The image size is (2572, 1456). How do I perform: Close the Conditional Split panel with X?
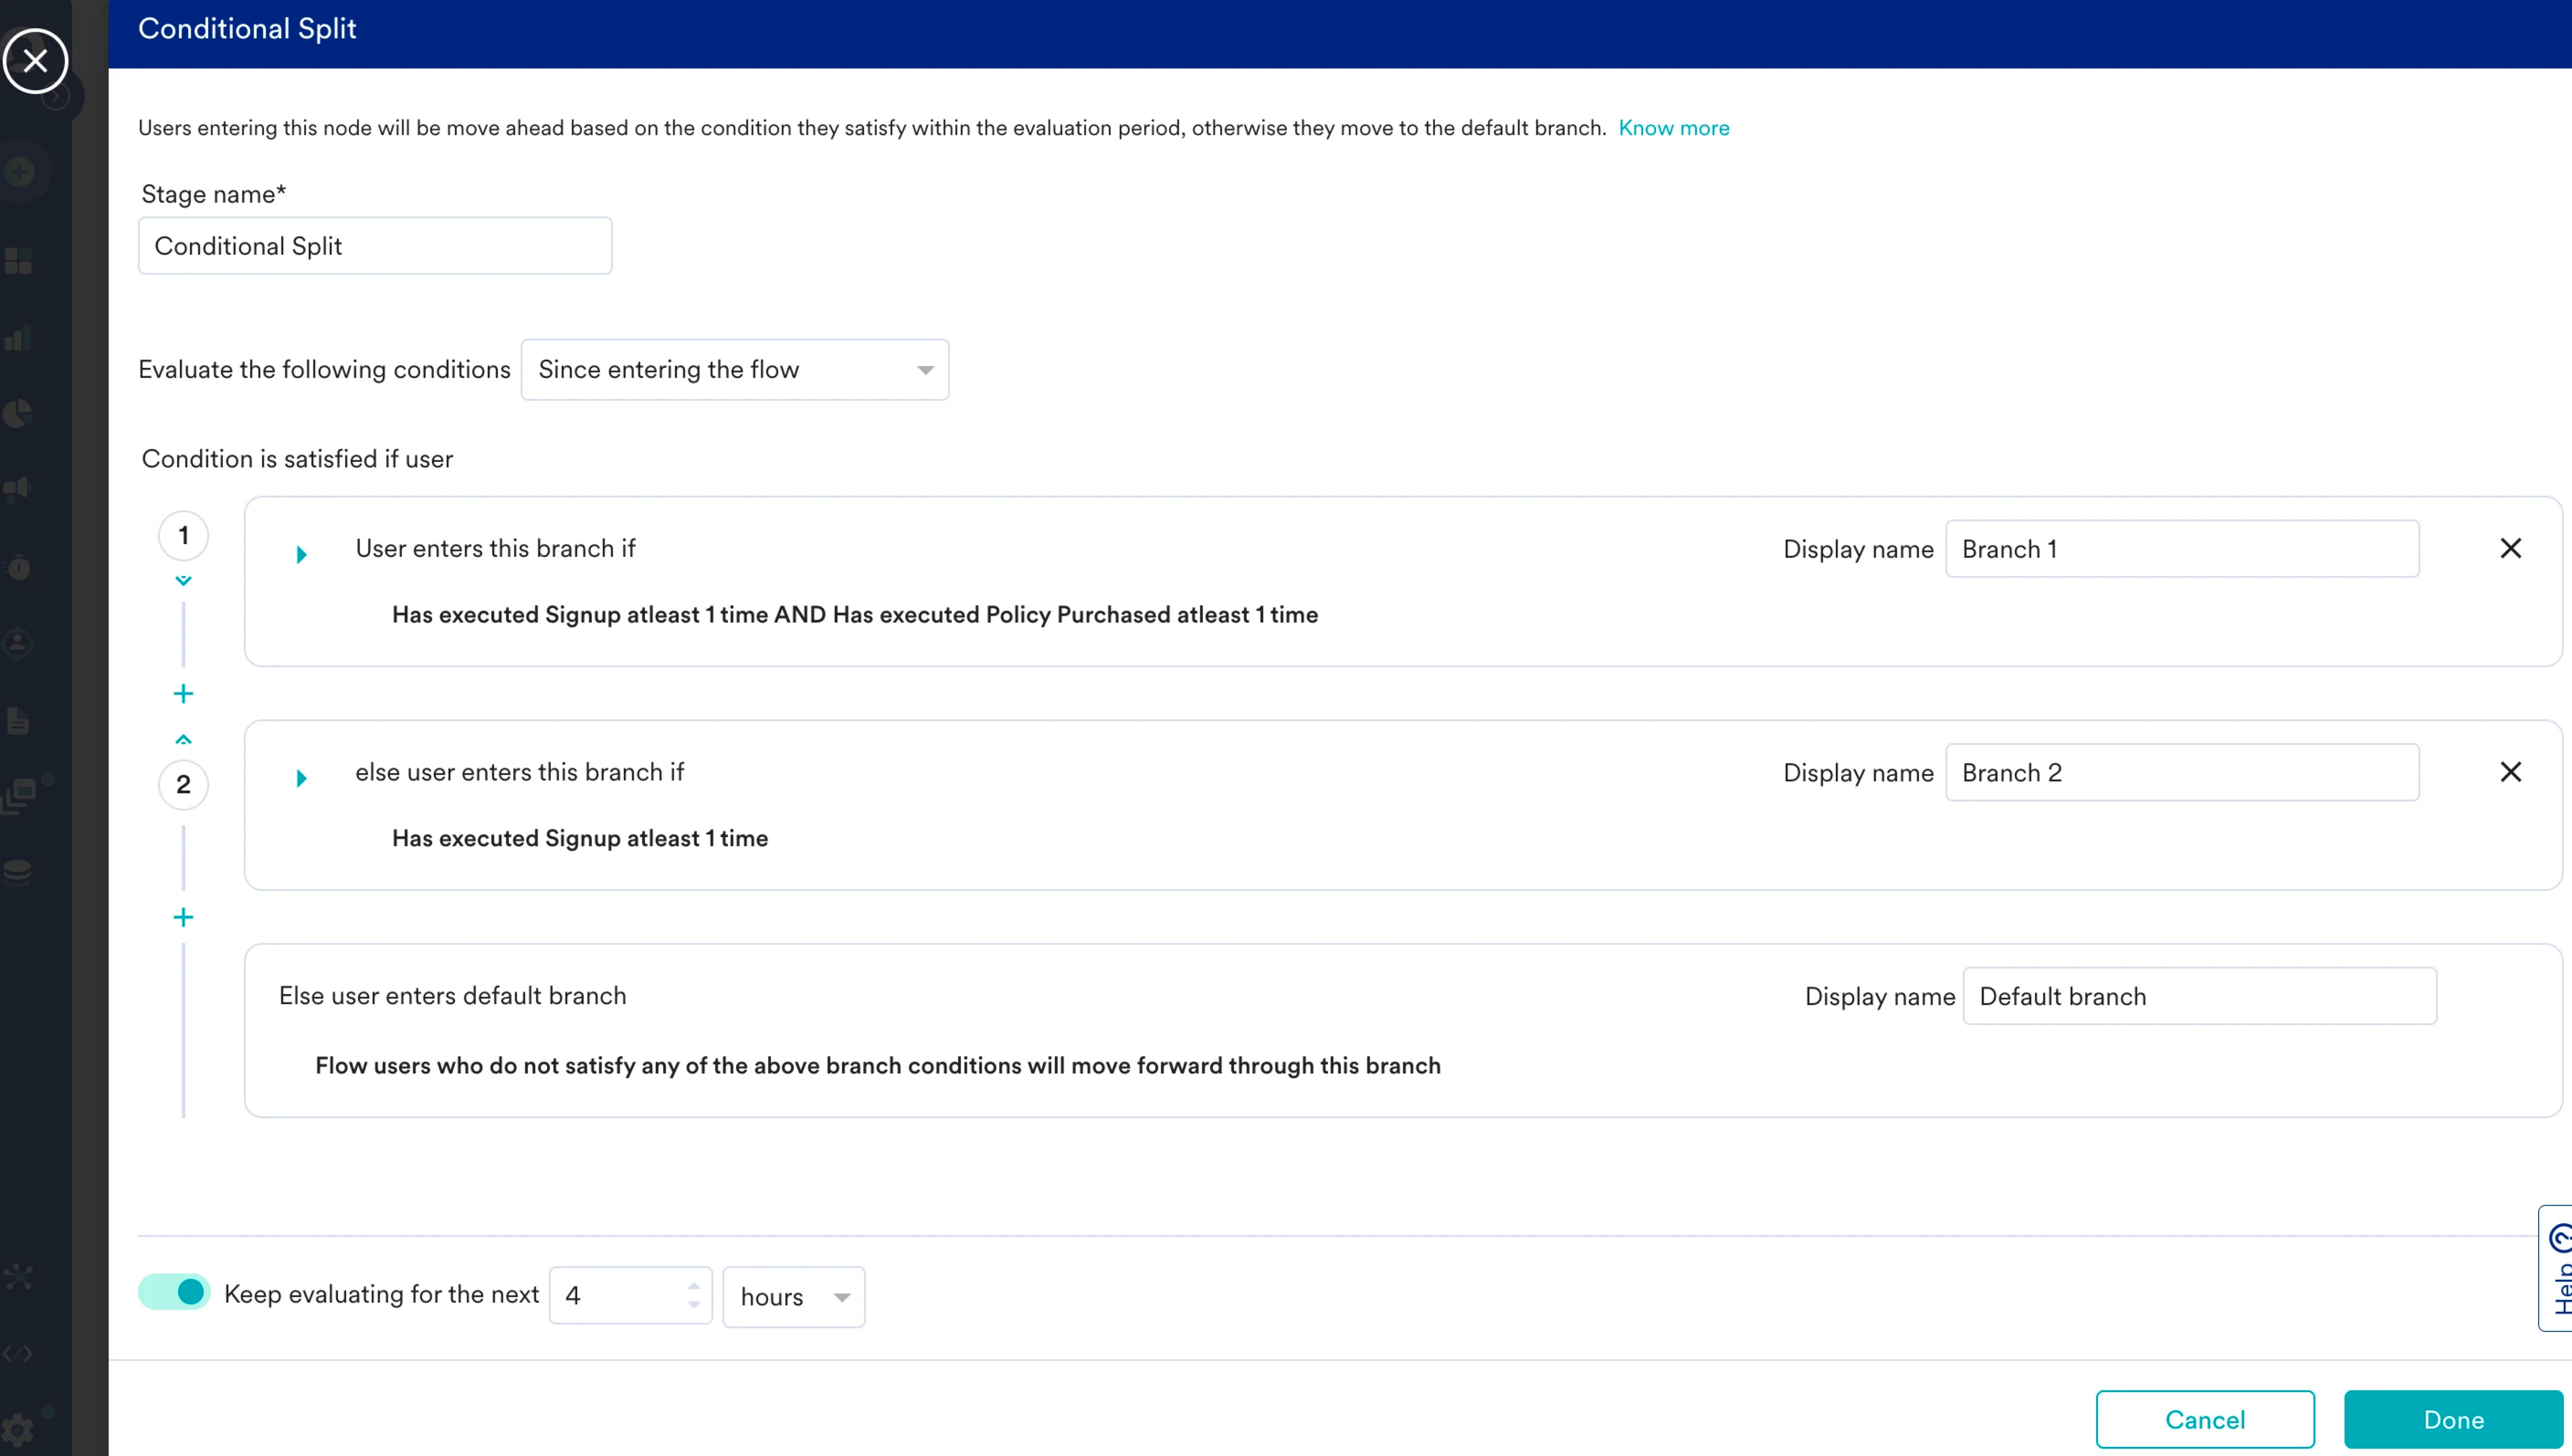35,61
